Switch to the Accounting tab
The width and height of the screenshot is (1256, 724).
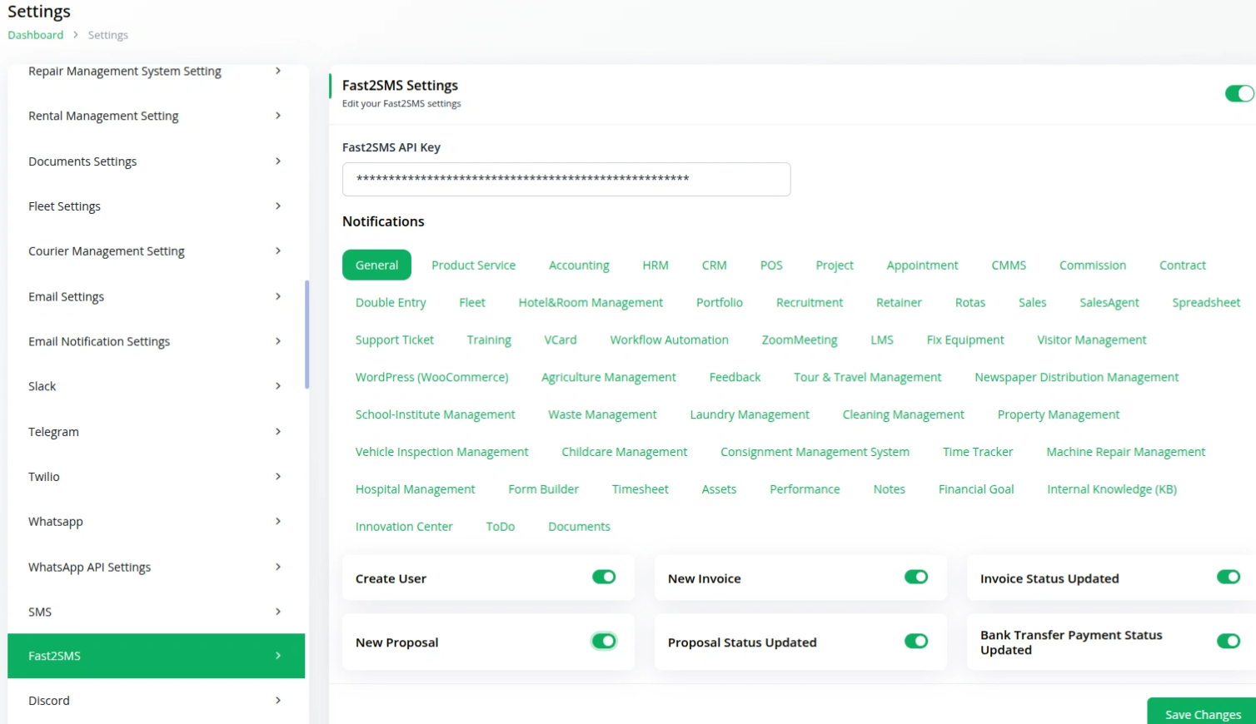579,265
